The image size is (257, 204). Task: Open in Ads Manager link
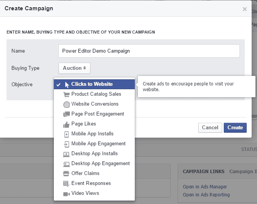tap(205, 187)
